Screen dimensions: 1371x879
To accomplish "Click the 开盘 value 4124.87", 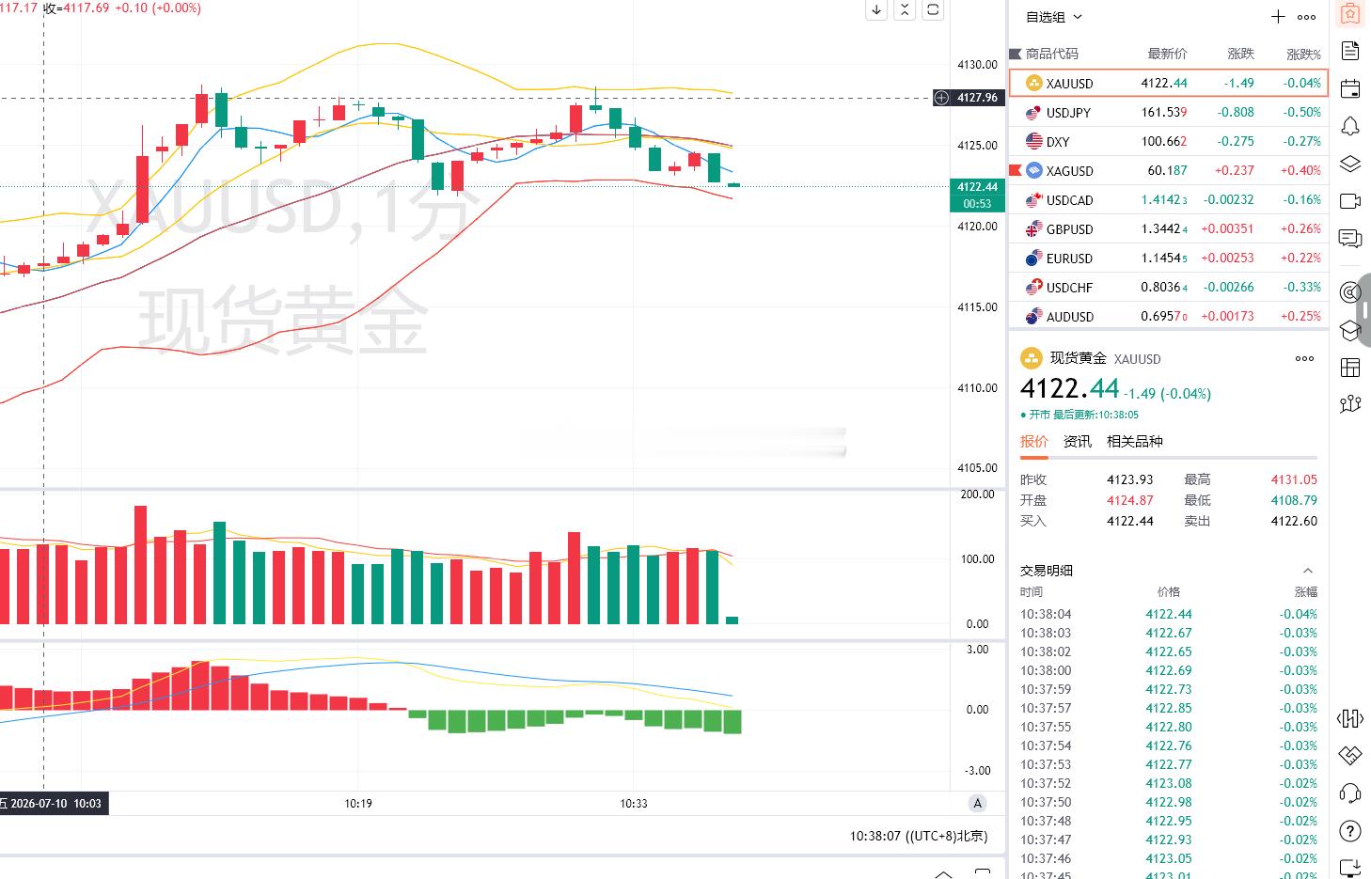I will (1129, 500).
